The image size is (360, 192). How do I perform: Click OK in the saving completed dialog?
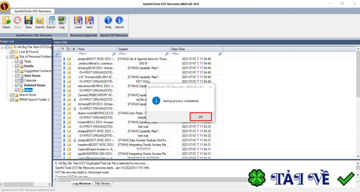[201, 117]
